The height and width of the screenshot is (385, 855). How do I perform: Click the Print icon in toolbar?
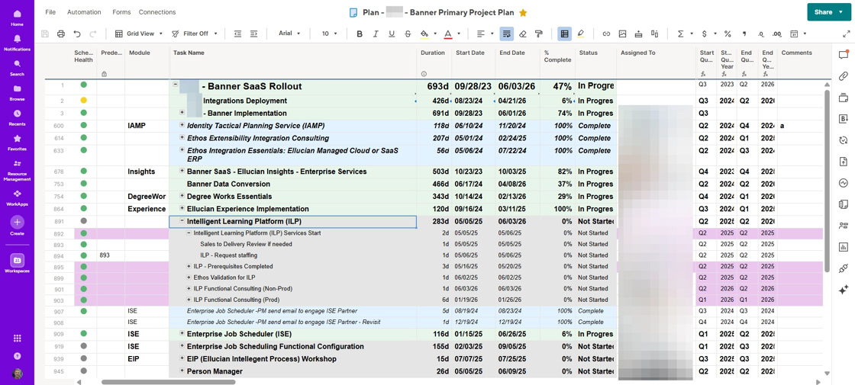61,34
